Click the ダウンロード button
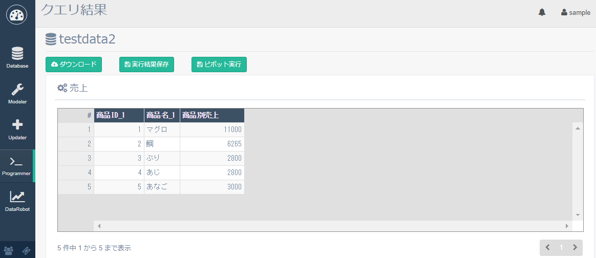The width and height of the screenshot is (596, 258). (x=74, y=64)
